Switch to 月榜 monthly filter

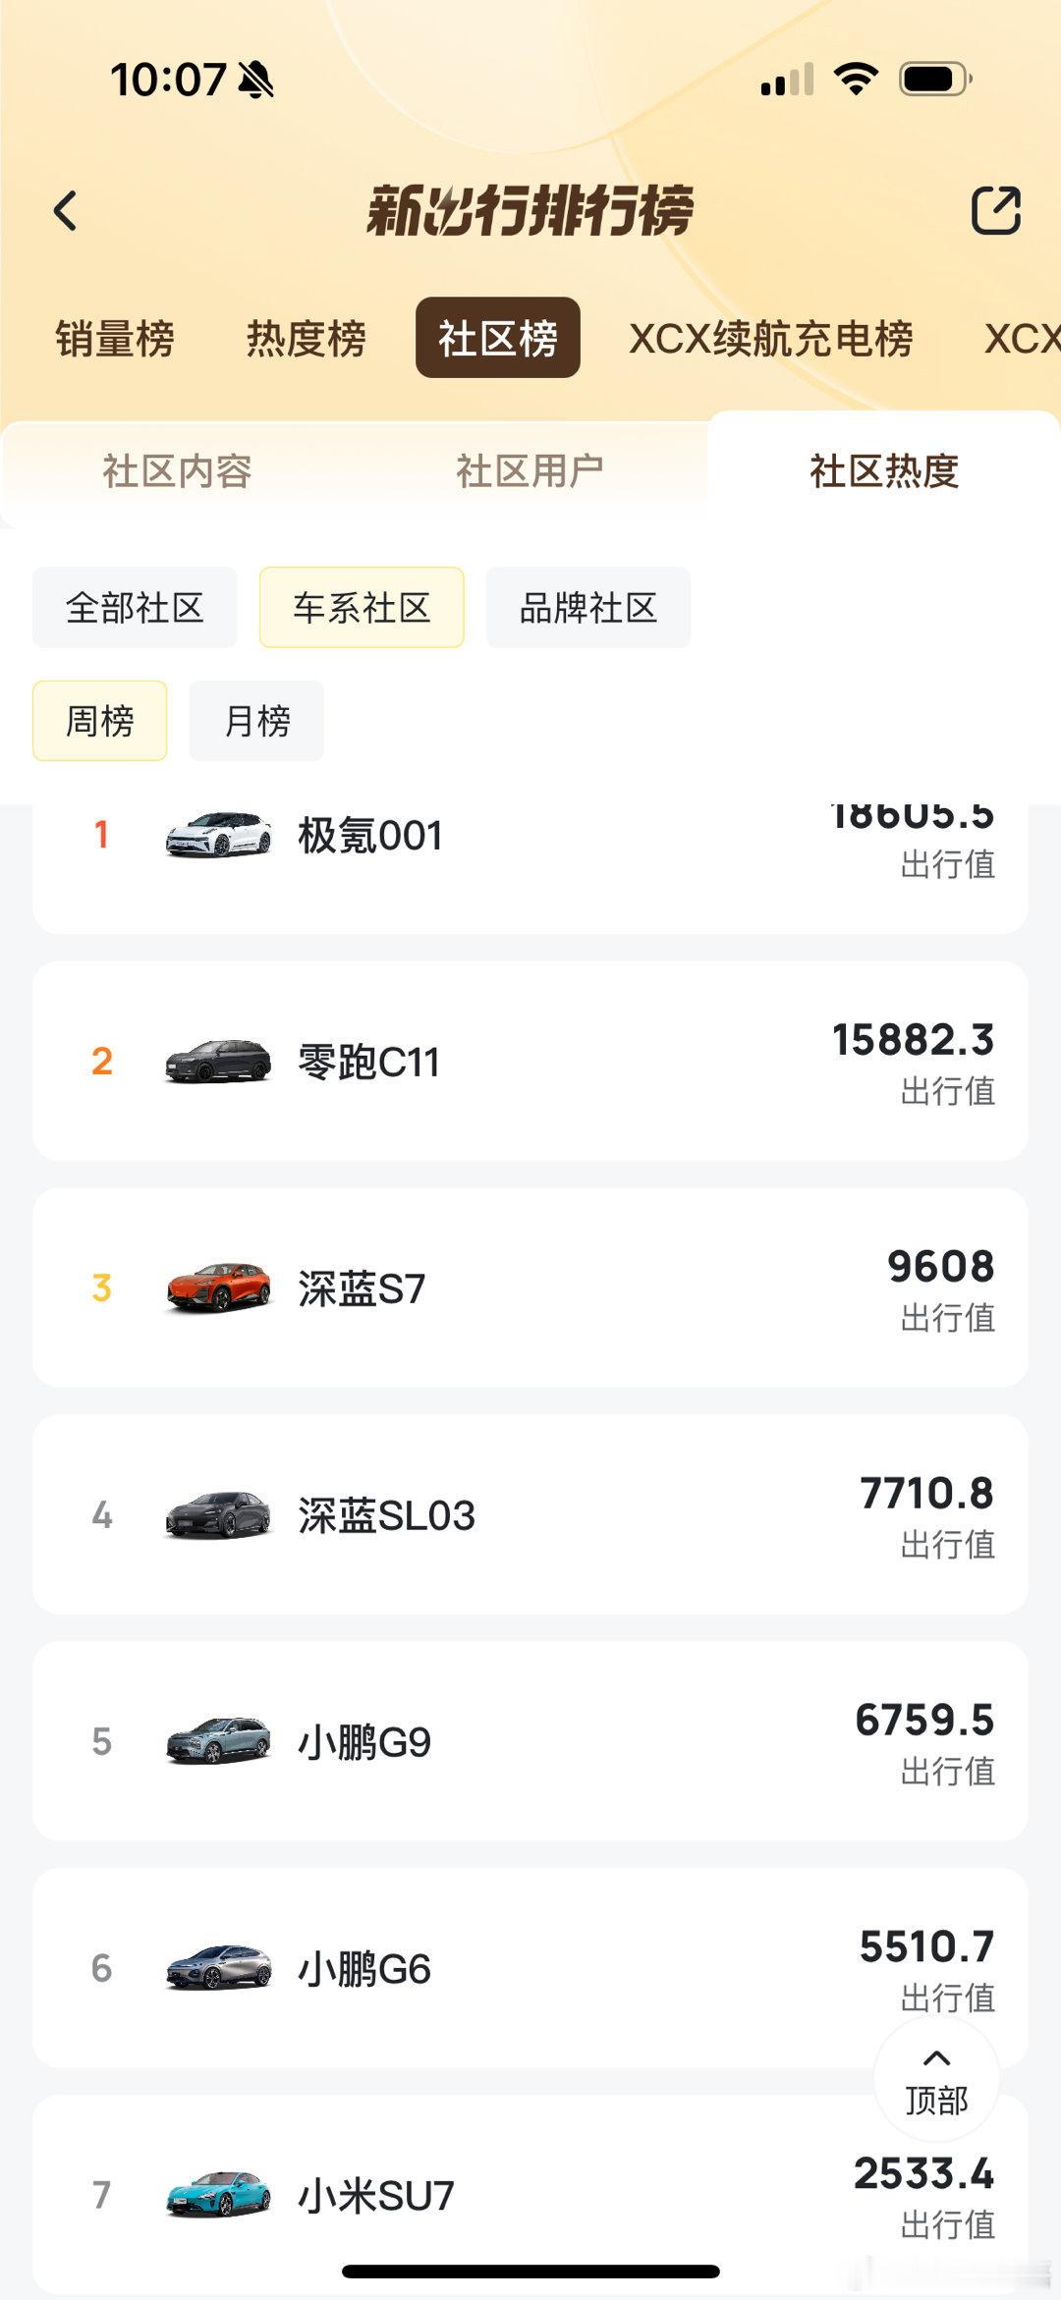tap(256, 721)
